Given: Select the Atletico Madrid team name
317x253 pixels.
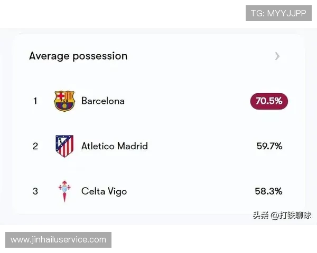Looking at the screenshot, I should (115, 146).
